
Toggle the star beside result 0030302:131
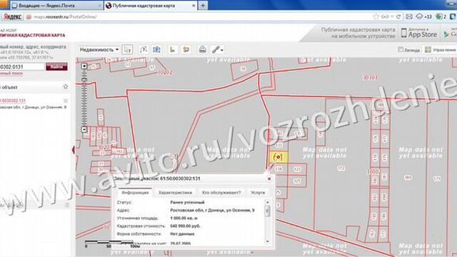tap(66, 101)
